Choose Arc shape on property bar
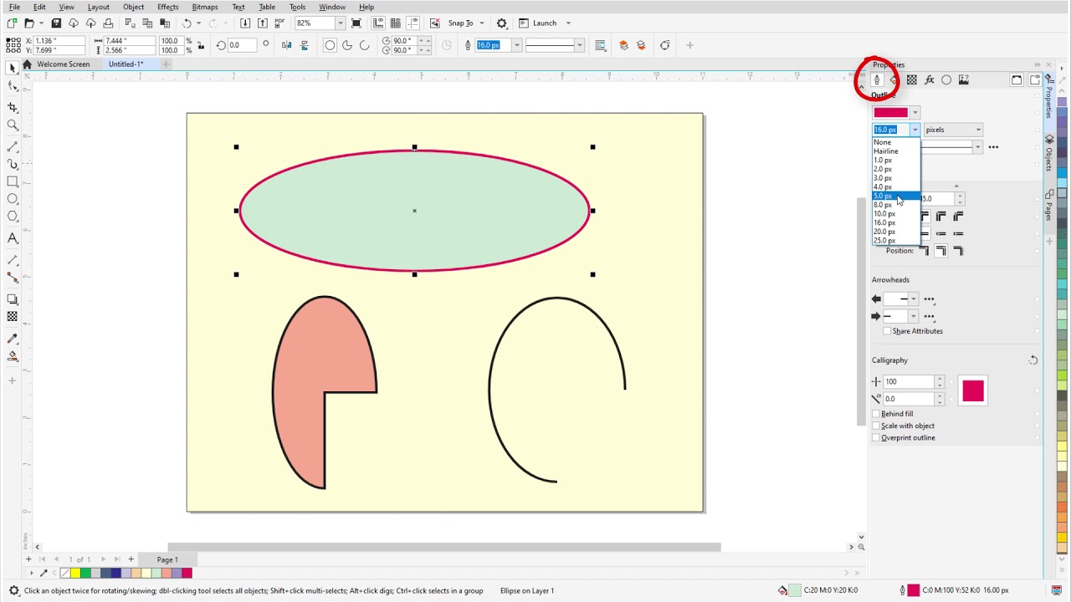Image resolution: width=1071 pixels, height=602 pixels. point(365,45)
